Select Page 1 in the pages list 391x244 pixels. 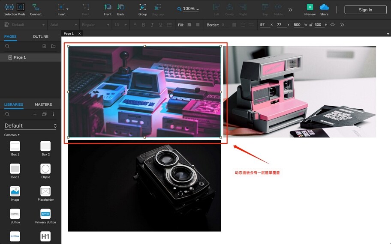click(30, 57)
